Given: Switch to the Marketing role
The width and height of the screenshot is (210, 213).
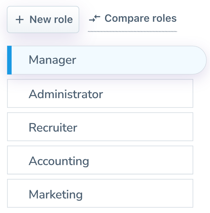Looking at the screenshot, I should [x=100, y=194].
